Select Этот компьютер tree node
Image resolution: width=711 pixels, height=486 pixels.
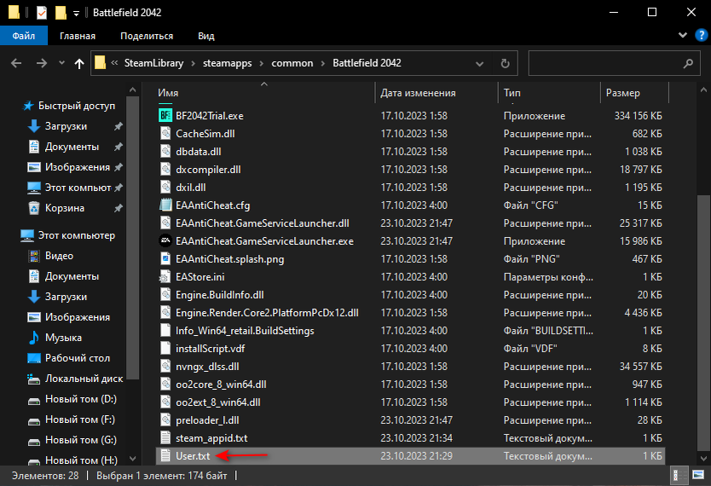click(x=76, y=235)
